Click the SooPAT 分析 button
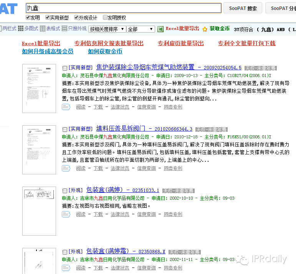The image size is (296, 274). tap(281, 8)
